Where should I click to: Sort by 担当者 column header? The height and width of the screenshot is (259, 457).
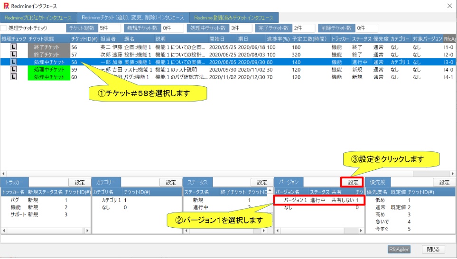tap(112, 39)
